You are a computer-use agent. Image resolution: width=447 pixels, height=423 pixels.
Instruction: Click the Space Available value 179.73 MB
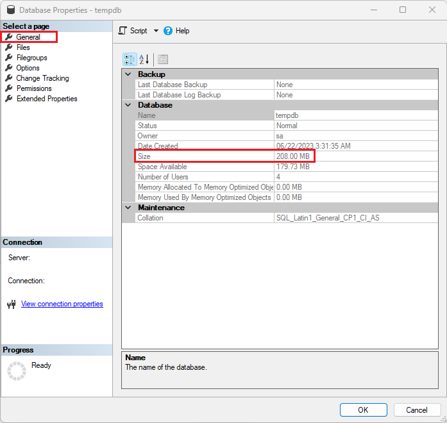point(293,167)
